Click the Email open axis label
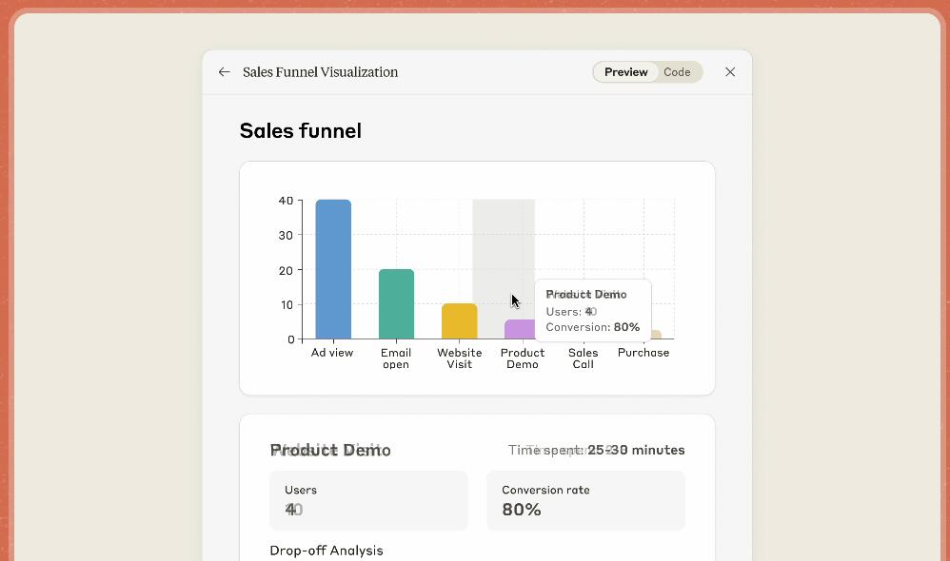950x561 pixels. point(396,358)
